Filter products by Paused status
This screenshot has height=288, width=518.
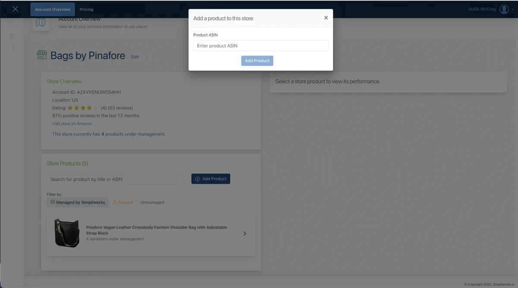123,202
